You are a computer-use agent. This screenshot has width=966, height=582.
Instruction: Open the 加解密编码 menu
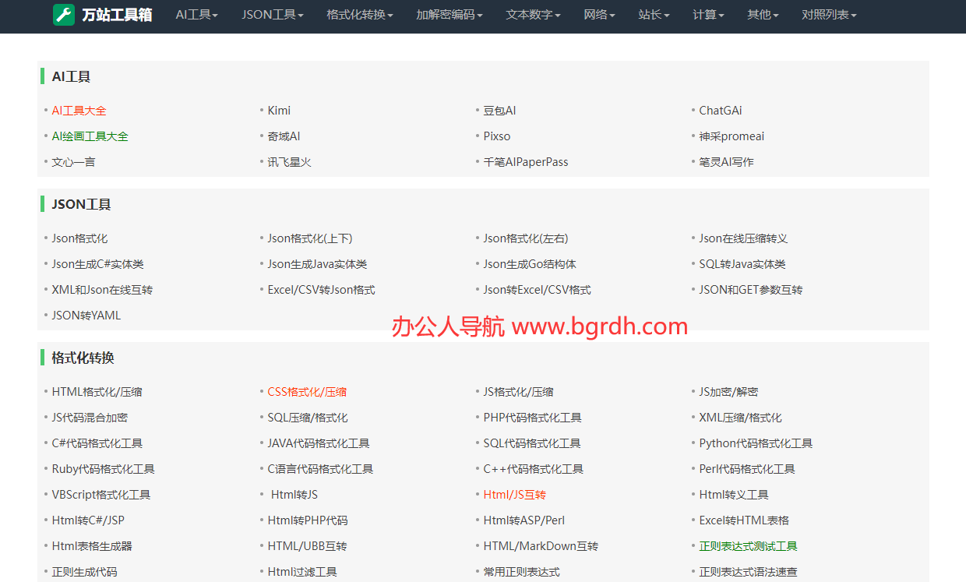tap(450, 15)
